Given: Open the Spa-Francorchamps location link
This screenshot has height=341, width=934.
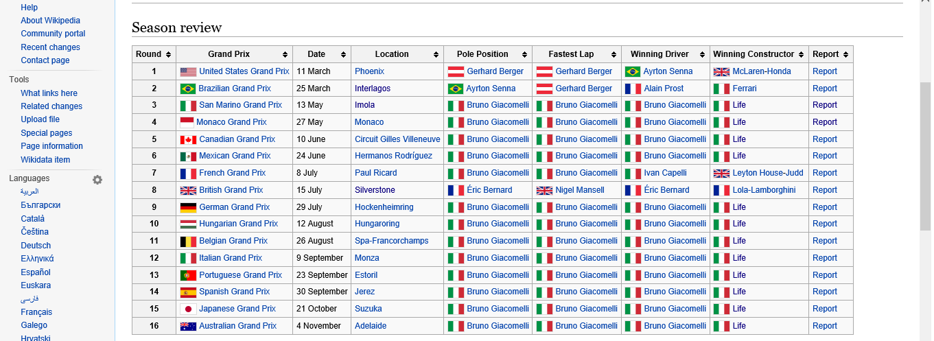Looking at the screenshot, I should click(392, 241).
